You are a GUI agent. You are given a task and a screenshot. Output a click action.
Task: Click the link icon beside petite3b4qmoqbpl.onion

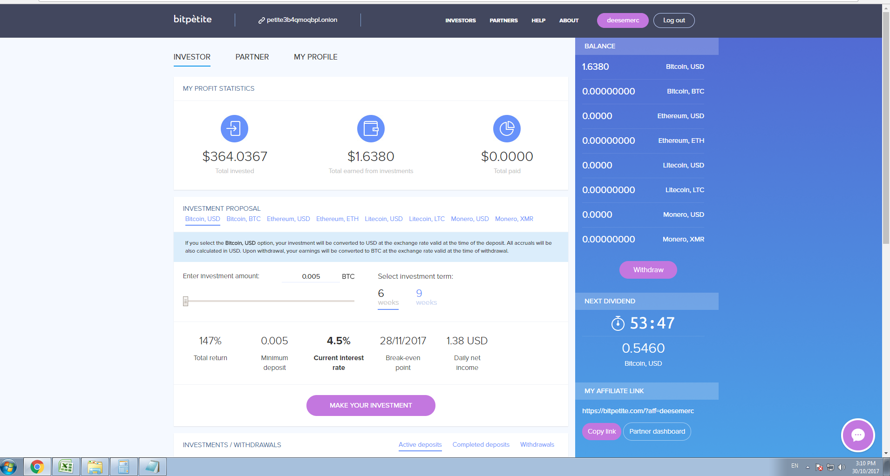tap(261, 20)
